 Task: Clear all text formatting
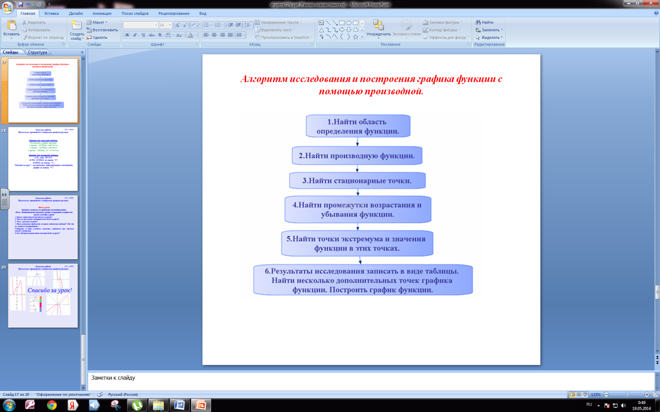point(194,25)
